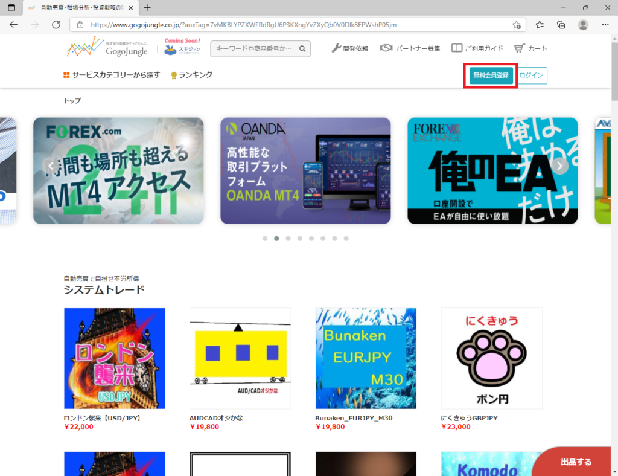Select the fourth carousel pagination dot
Screen dimensions: 618x476
coord(300,239)
